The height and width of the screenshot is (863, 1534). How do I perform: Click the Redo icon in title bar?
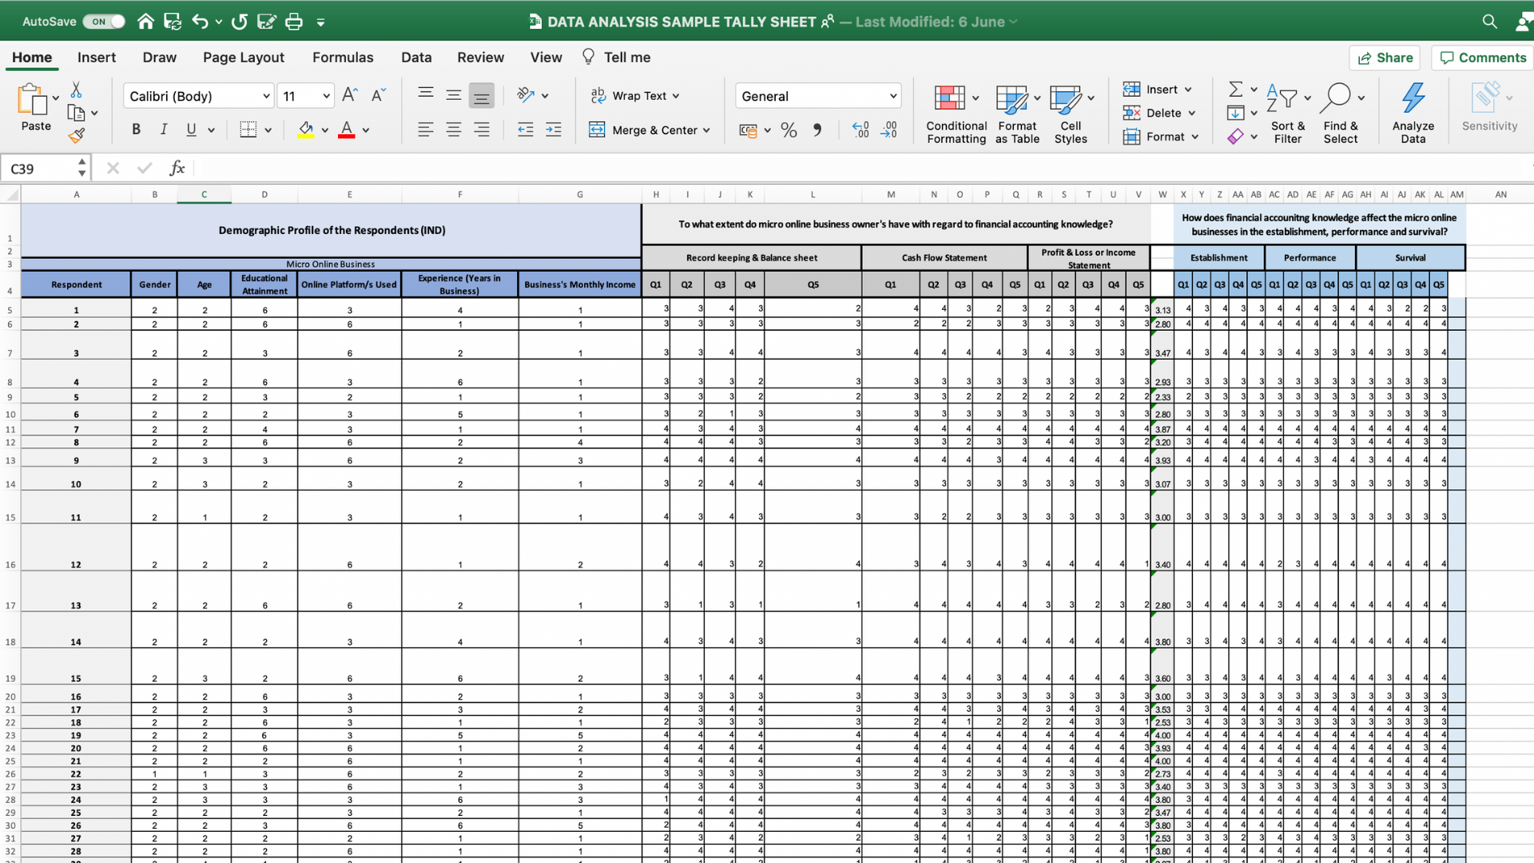239,22
